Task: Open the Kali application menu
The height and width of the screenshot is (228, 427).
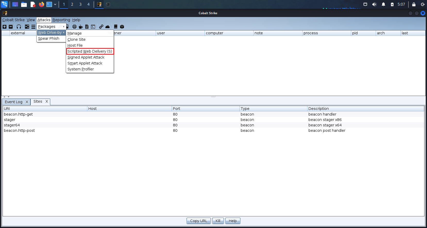Action: pyautogui.click(x=5, y=4)
